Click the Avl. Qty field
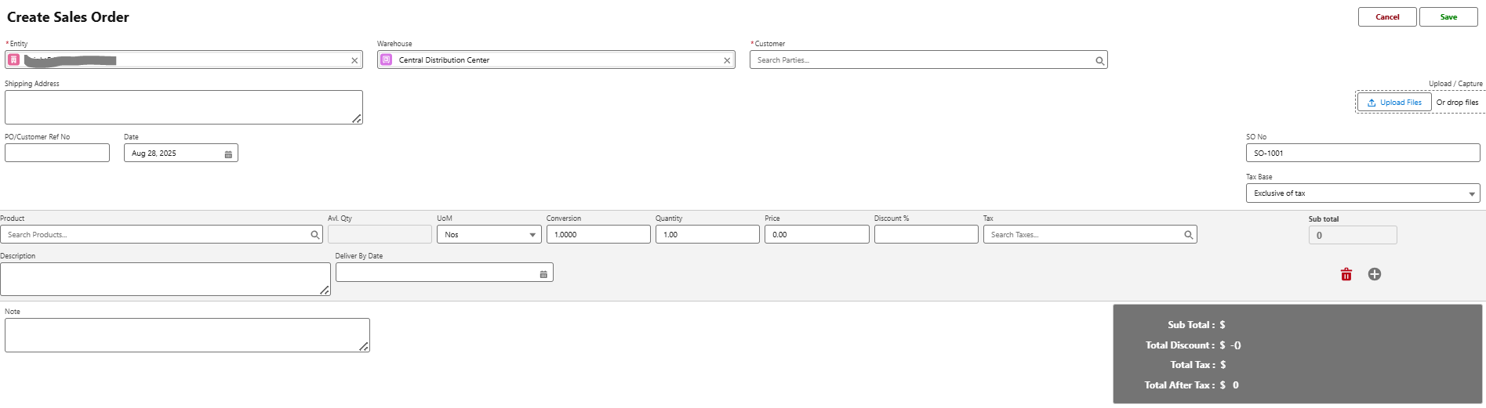The image size is (1486, 408). tap(380, 234)
